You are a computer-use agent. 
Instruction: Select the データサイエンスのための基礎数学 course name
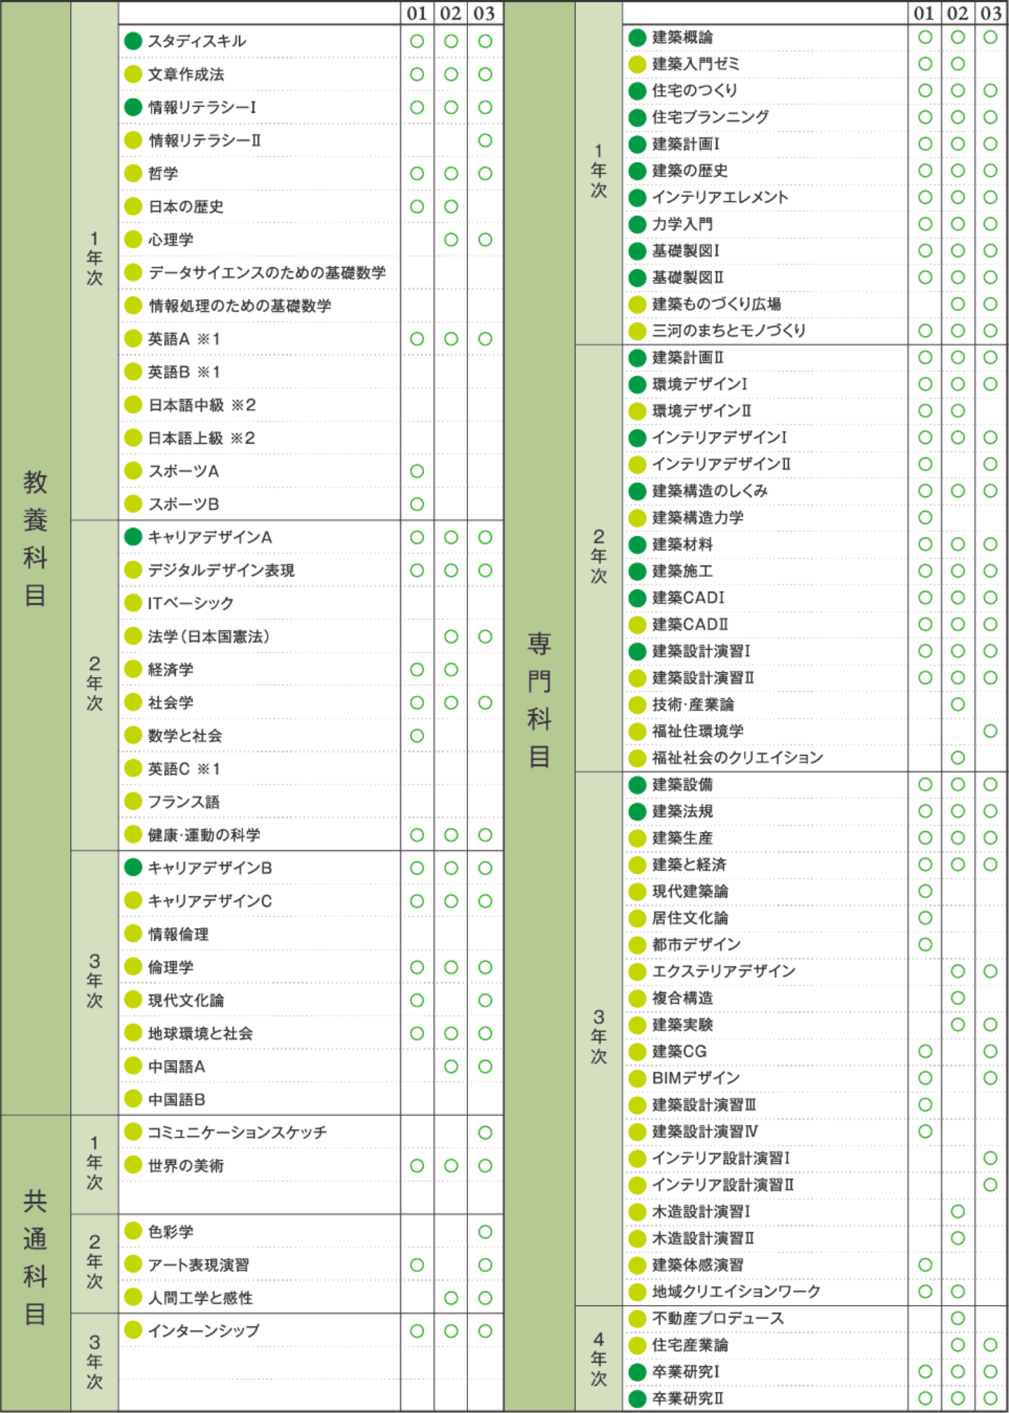[267, 273]
